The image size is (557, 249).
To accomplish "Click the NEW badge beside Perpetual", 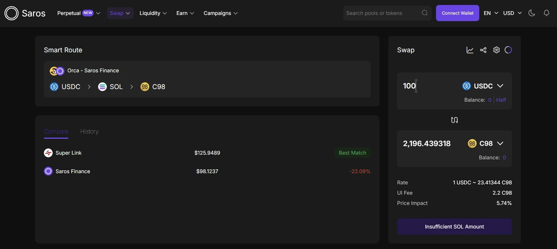I will point(88,13).
